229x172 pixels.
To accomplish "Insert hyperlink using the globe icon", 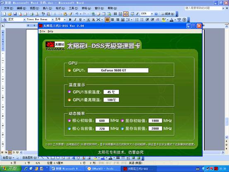I will [x=93, y=14].
